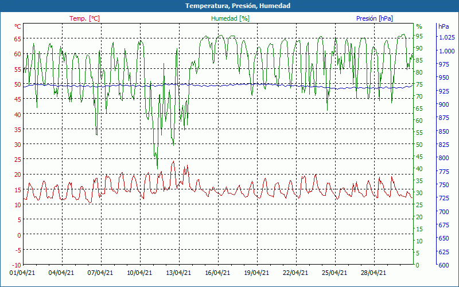Click the '01/04/21' date label
This screenshot has height=287, width=459.
click(22, 273)
